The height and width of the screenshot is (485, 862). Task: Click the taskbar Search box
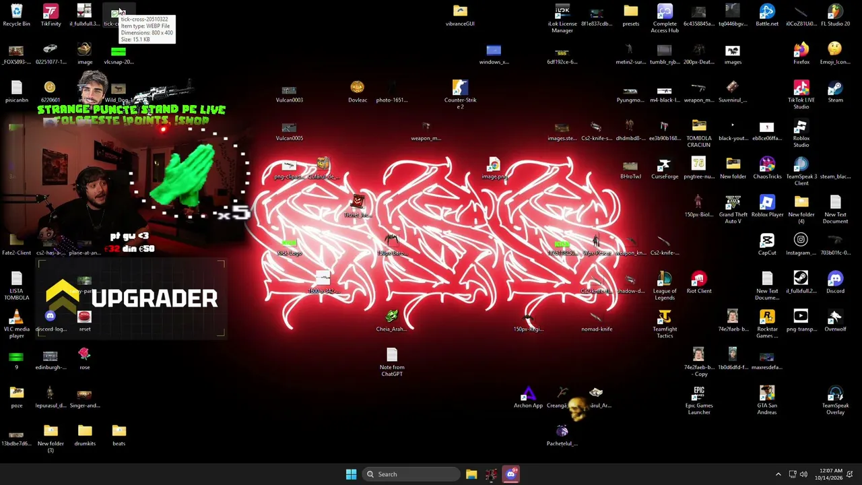(411, 474)
